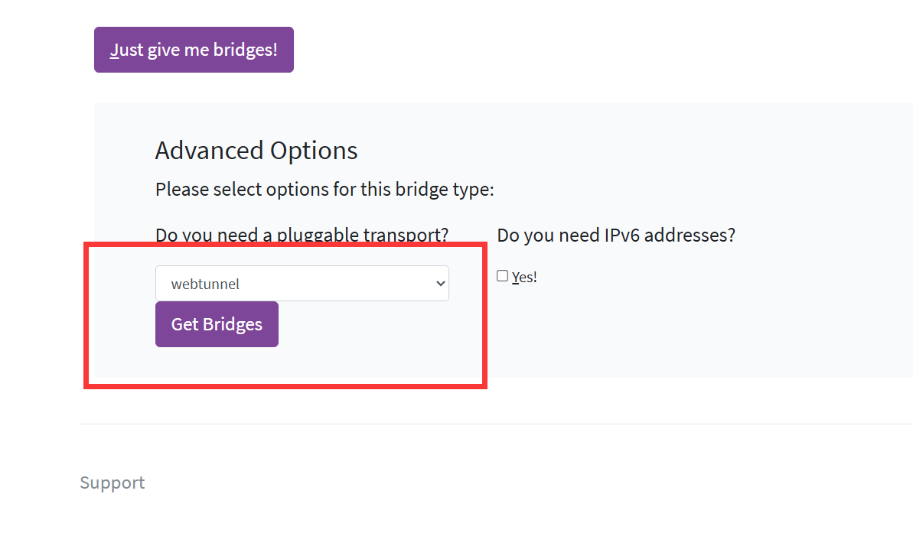The image size is (913, 533).
Task: Click the empty grey area below the Yes! checkbox
Action: [612, 336]
